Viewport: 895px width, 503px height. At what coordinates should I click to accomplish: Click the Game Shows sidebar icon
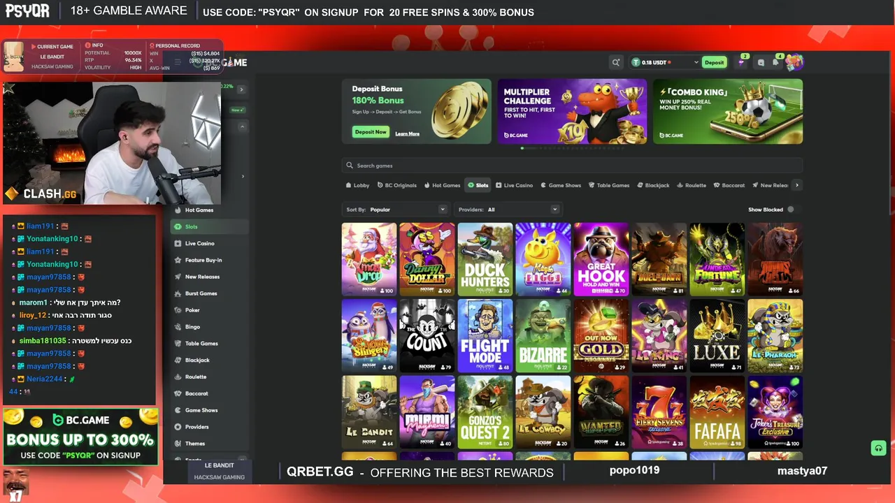[178, 410]
